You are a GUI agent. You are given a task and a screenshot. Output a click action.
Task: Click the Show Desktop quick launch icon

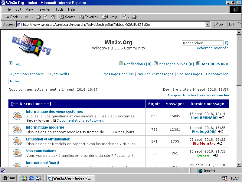[25, 178]
